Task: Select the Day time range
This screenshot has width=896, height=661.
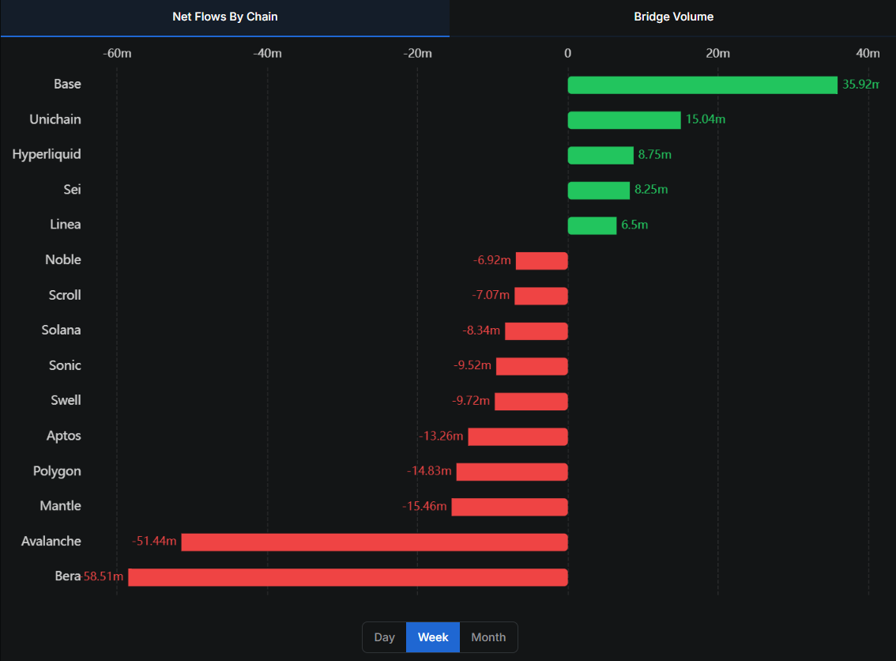Action: point(384,637)
